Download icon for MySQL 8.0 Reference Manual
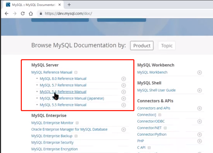 pyautogui.click(x=124, y=79)
